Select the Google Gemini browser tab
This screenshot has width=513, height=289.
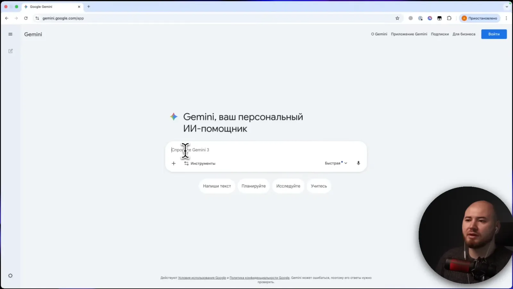point(52,7)
